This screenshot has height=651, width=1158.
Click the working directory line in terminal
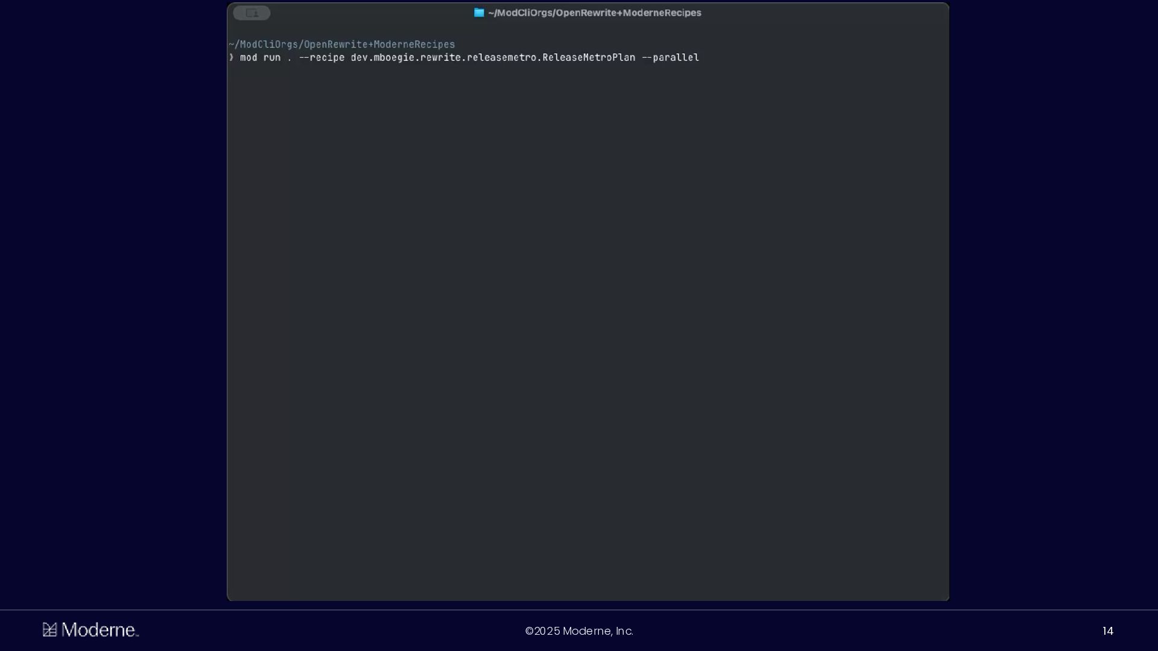[x=342, y=45]
